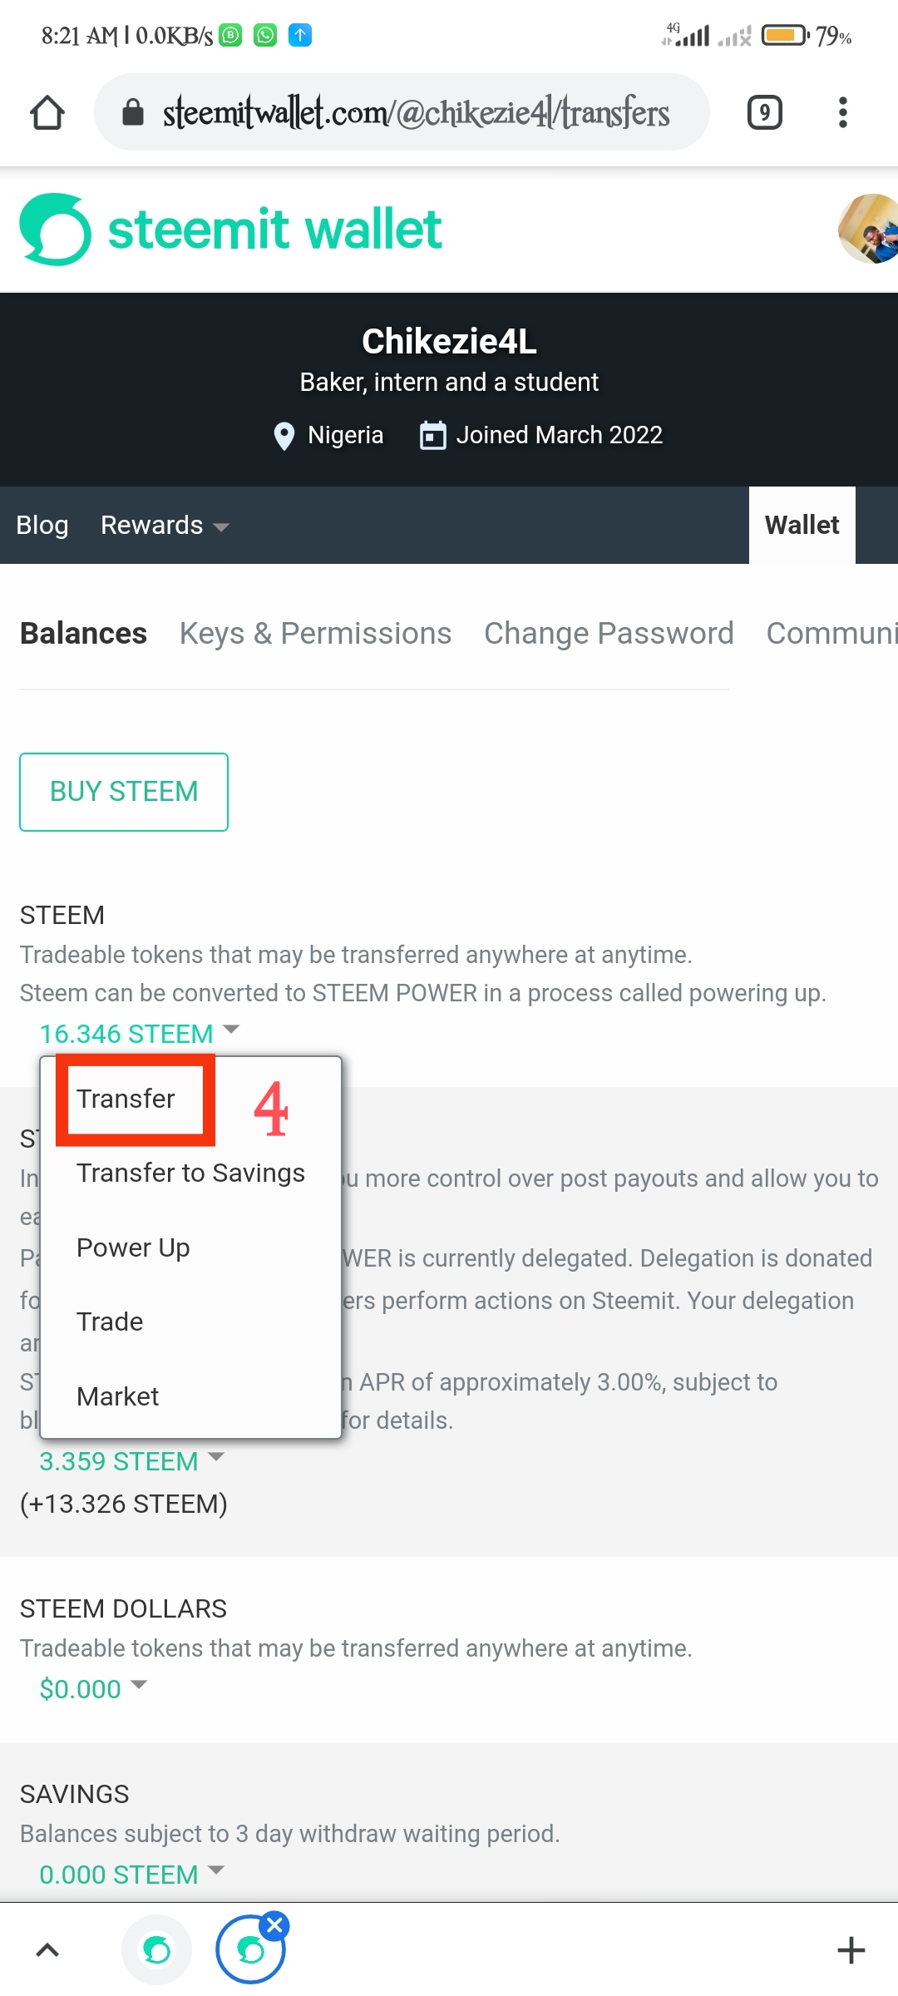898x1996 pixels.
Task: Open the Blog link
Action: [42, 526]
